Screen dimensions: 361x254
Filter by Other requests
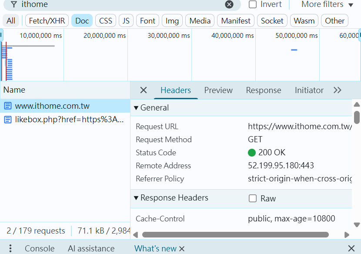tap(335, 21)
